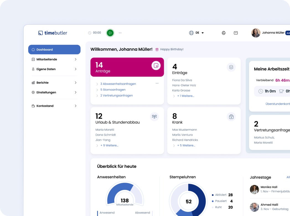Open the DE language dropdown

coord(196,33)
